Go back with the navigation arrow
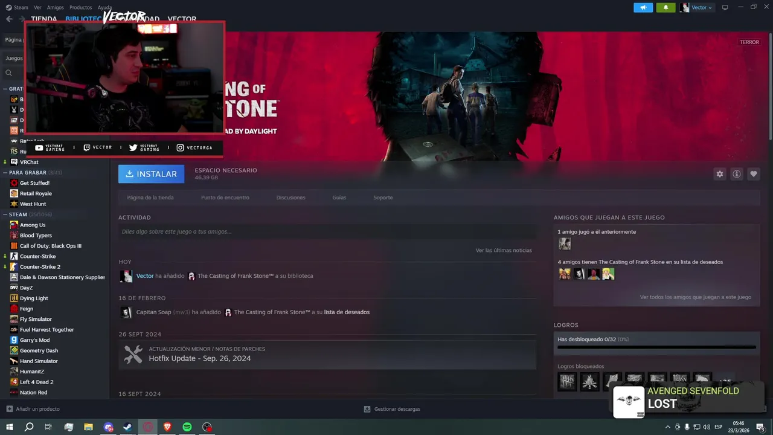This screenshot has width=773, height=435. click(9, 19)
